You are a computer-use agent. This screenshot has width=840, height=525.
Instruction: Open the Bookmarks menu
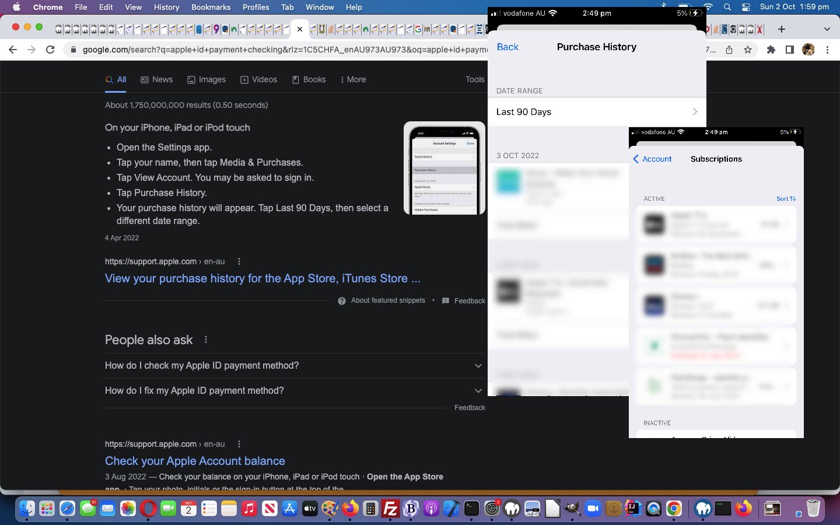[211, 7]
